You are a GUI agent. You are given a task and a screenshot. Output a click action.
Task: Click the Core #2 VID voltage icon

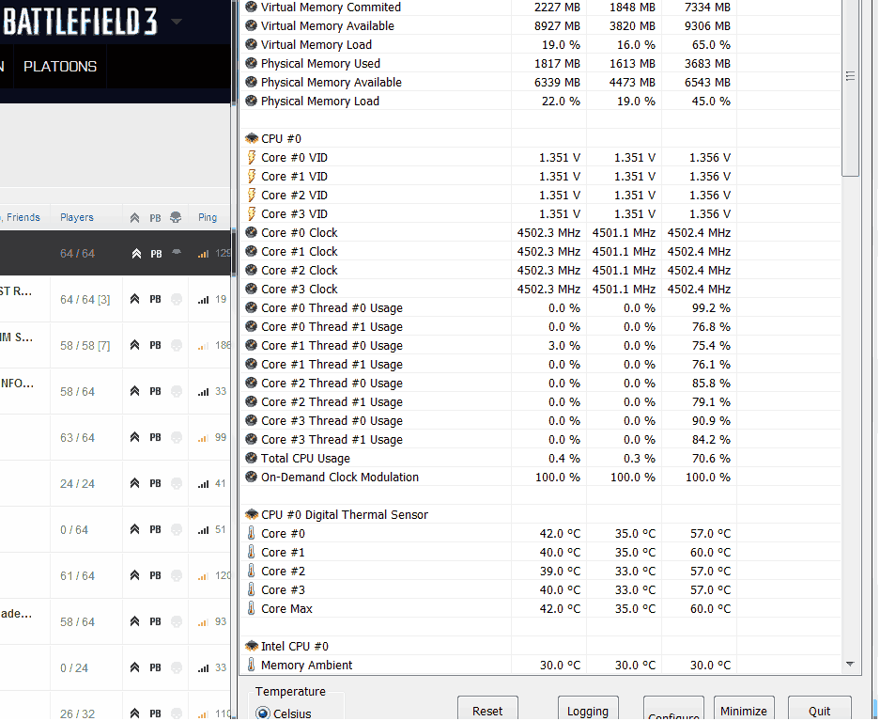pos(252,196)
